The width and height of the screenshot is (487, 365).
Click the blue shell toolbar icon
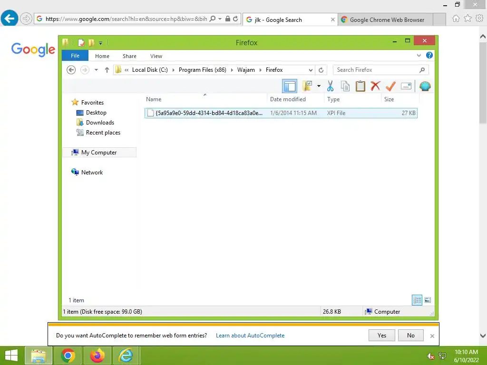click(x=425, y=86)
